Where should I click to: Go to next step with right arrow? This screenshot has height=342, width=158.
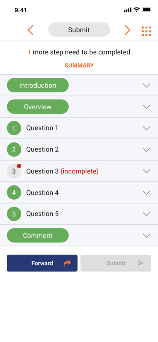127,30
